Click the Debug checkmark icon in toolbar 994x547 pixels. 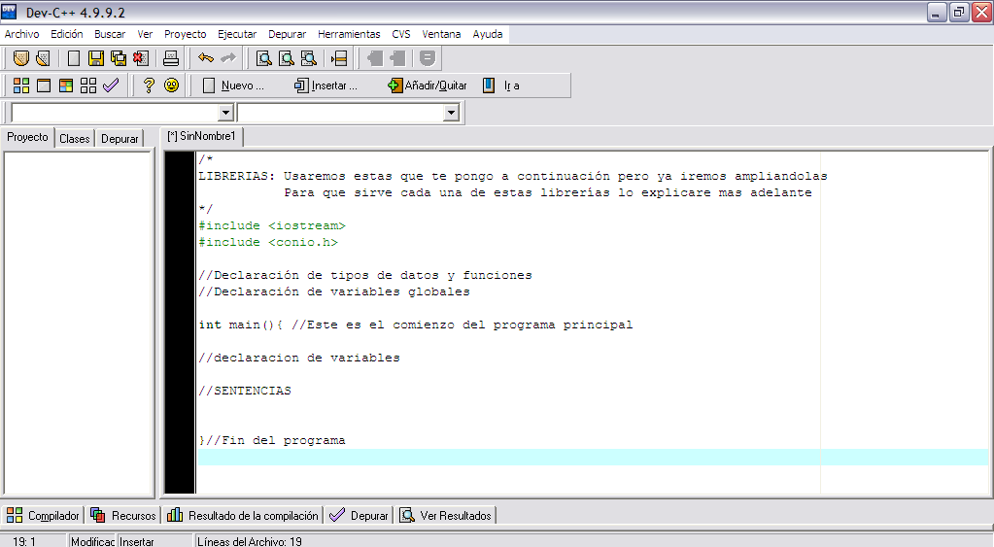[x=111, y=85]
